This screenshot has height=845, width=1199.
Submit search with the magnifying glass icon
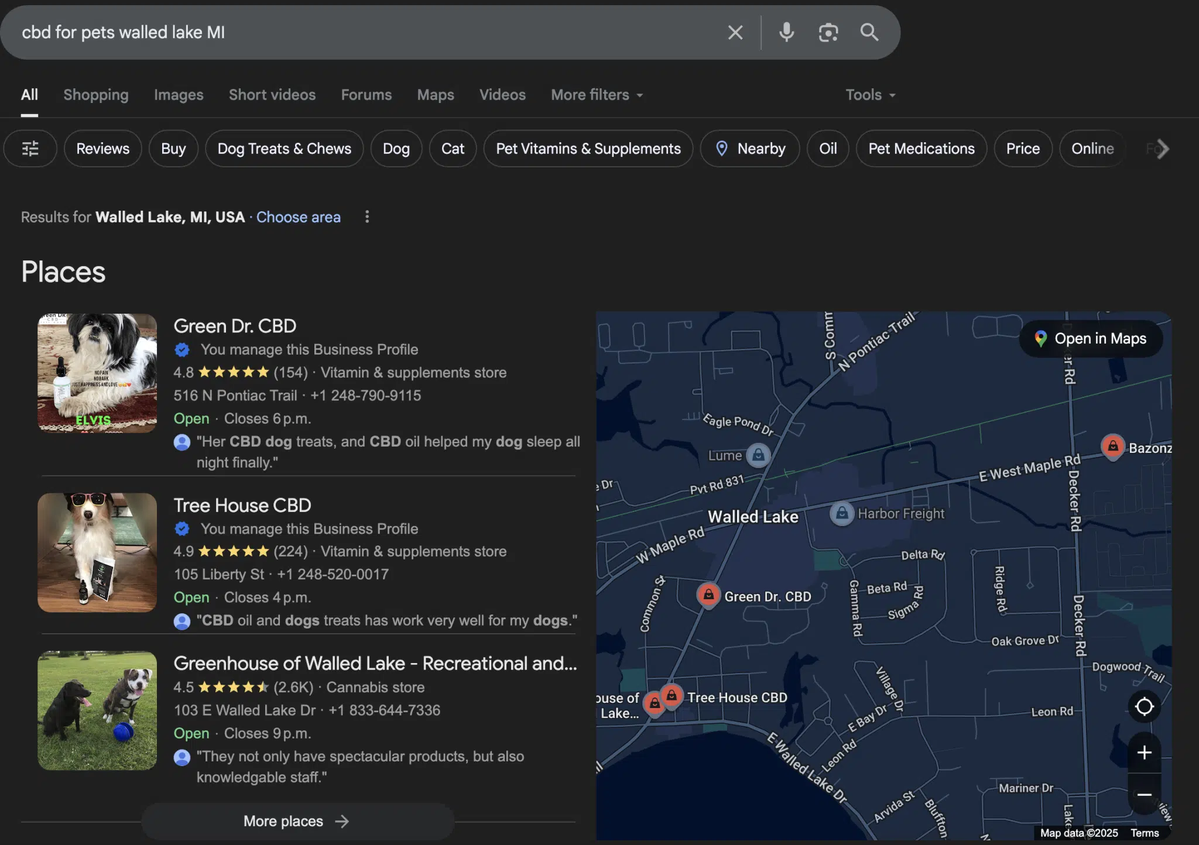[x=869, y=33]
